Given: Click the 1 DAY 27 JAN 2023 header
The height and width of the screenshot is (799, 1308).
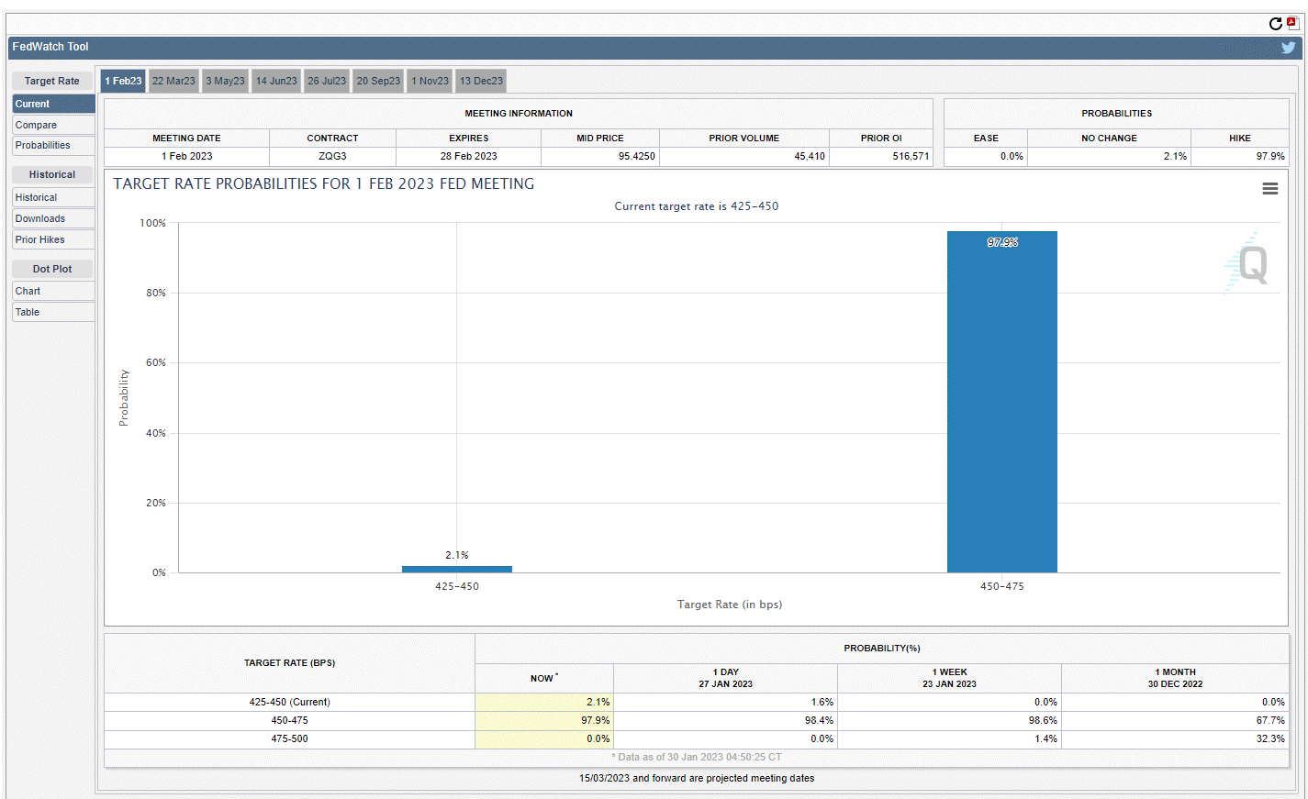Looking at the screenshot, I should click(725, 678).
